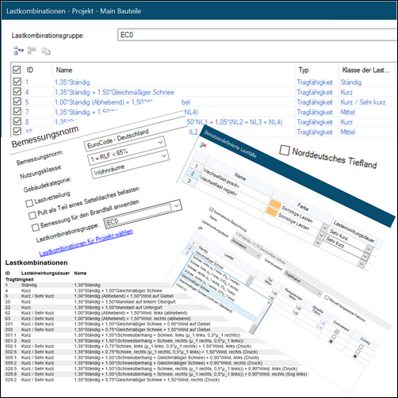The image size is (398, 398).
Task: Enable Manuell festgesetzte Faktoren checkbox
Action: coord(327,298)
